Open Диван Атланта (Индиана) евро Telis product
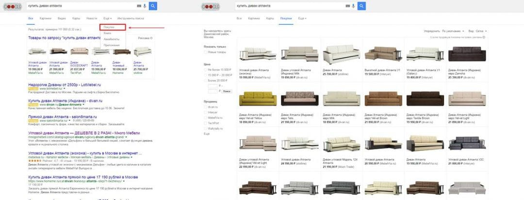This screenshot has width=524, height=200. click(x=299, y=99)
